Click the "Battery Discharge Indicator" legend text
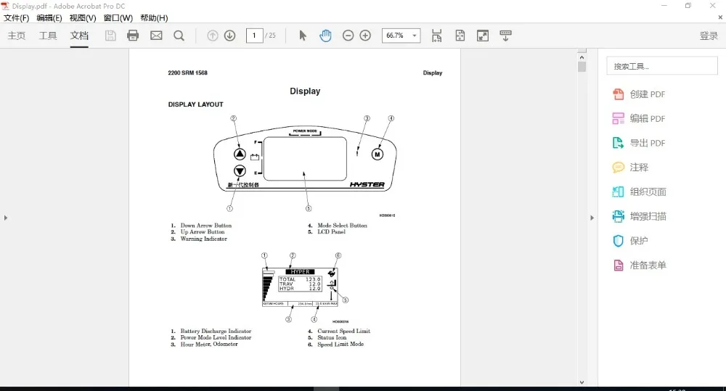The image size is (726, 391). coord(216,331)
